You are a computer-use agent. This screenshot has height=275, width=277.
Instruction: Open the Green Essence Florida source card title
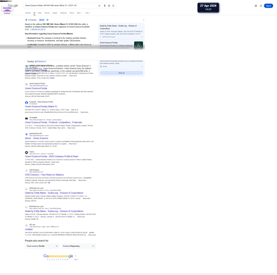point(109,43)
